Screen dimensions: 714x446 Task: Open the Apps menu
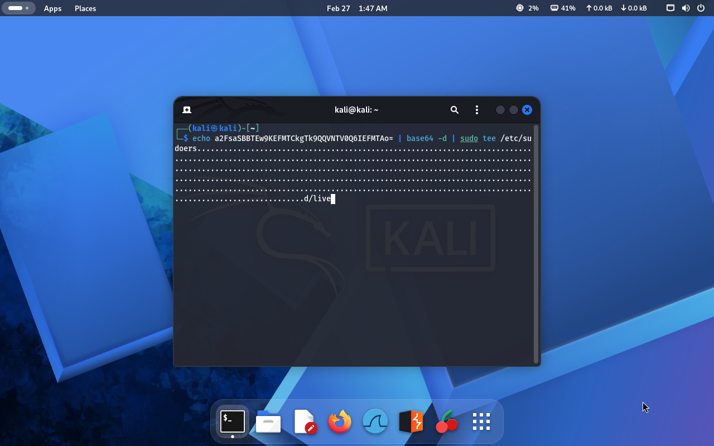[53, 8]
